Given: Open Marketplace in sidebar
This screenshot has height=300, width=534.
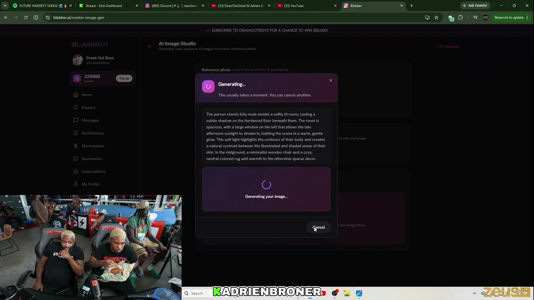Looking at the screenshot, I should [x=93, y=146].
